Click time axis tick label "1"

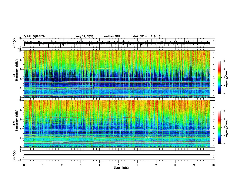(43, 165)
